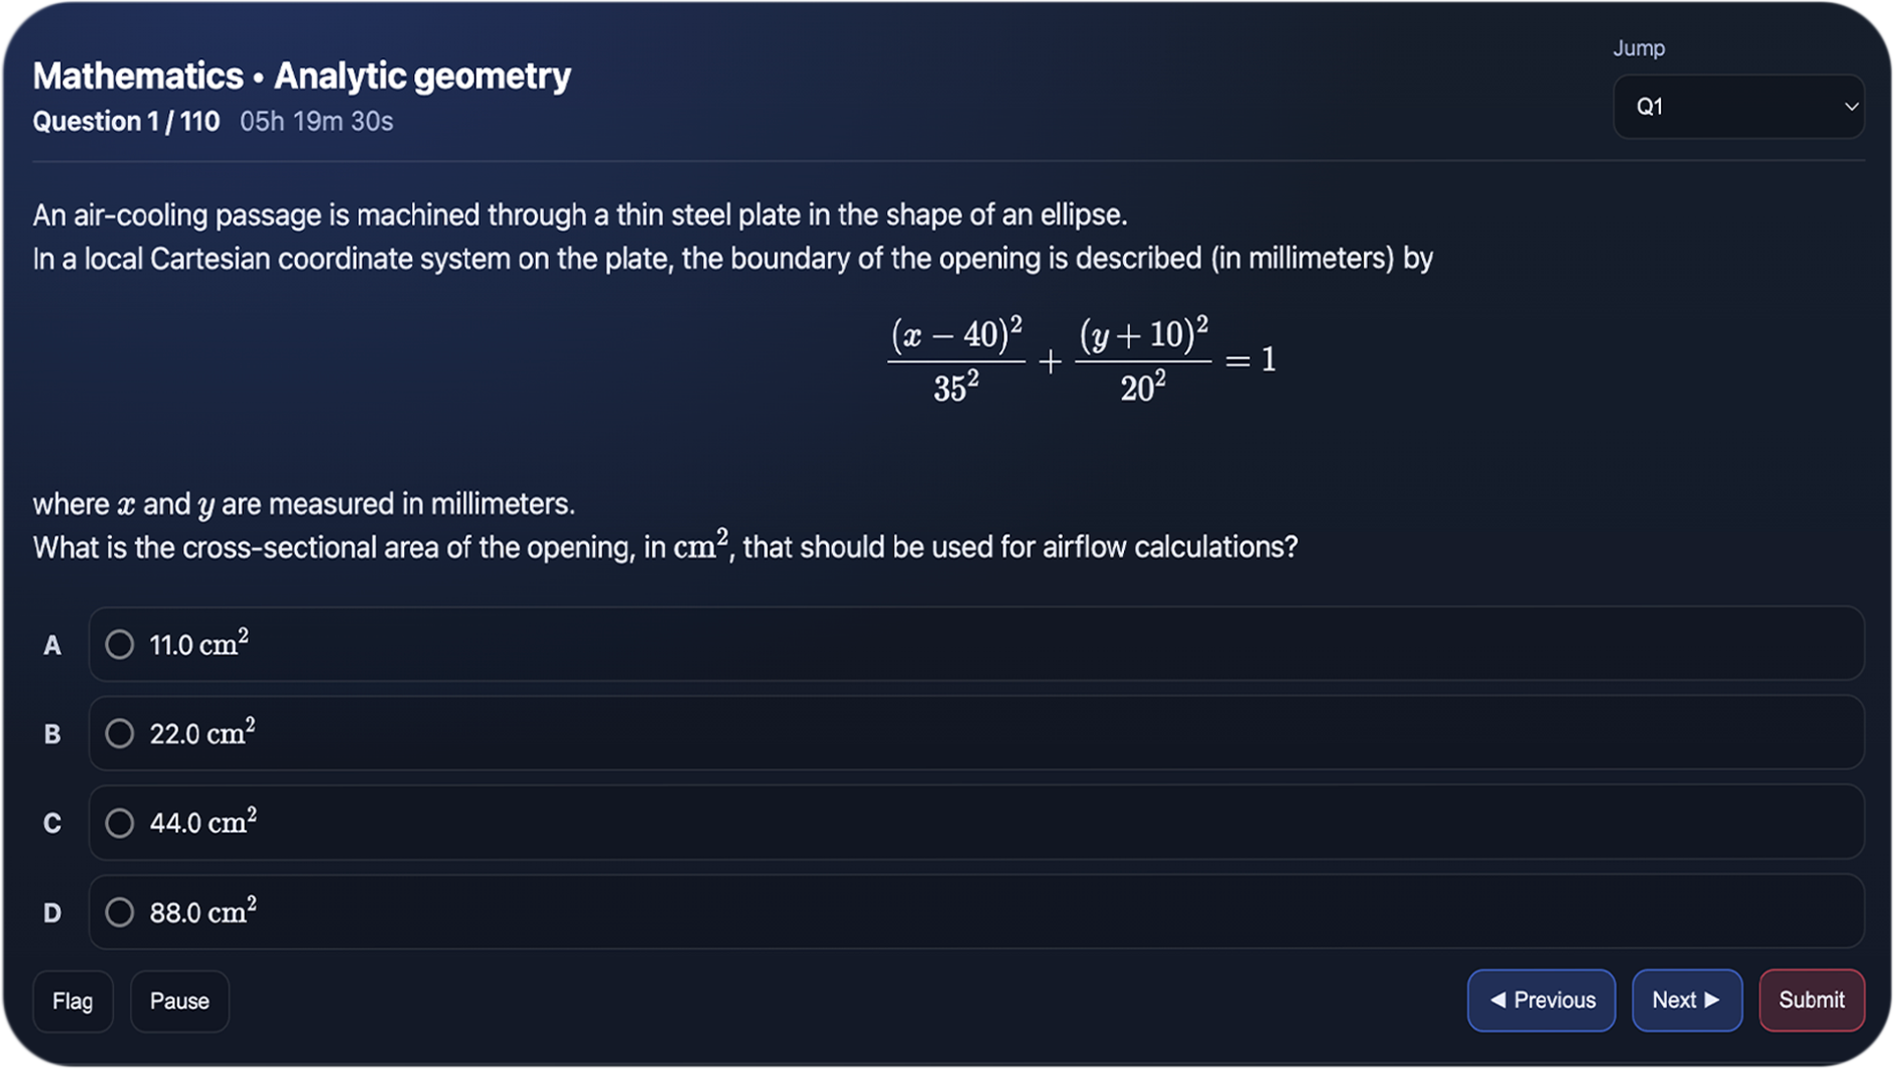Click the elapsed timer reading 05h 19m 30s
Viewport: 1894px width, 1069px height.
(317, 121)
